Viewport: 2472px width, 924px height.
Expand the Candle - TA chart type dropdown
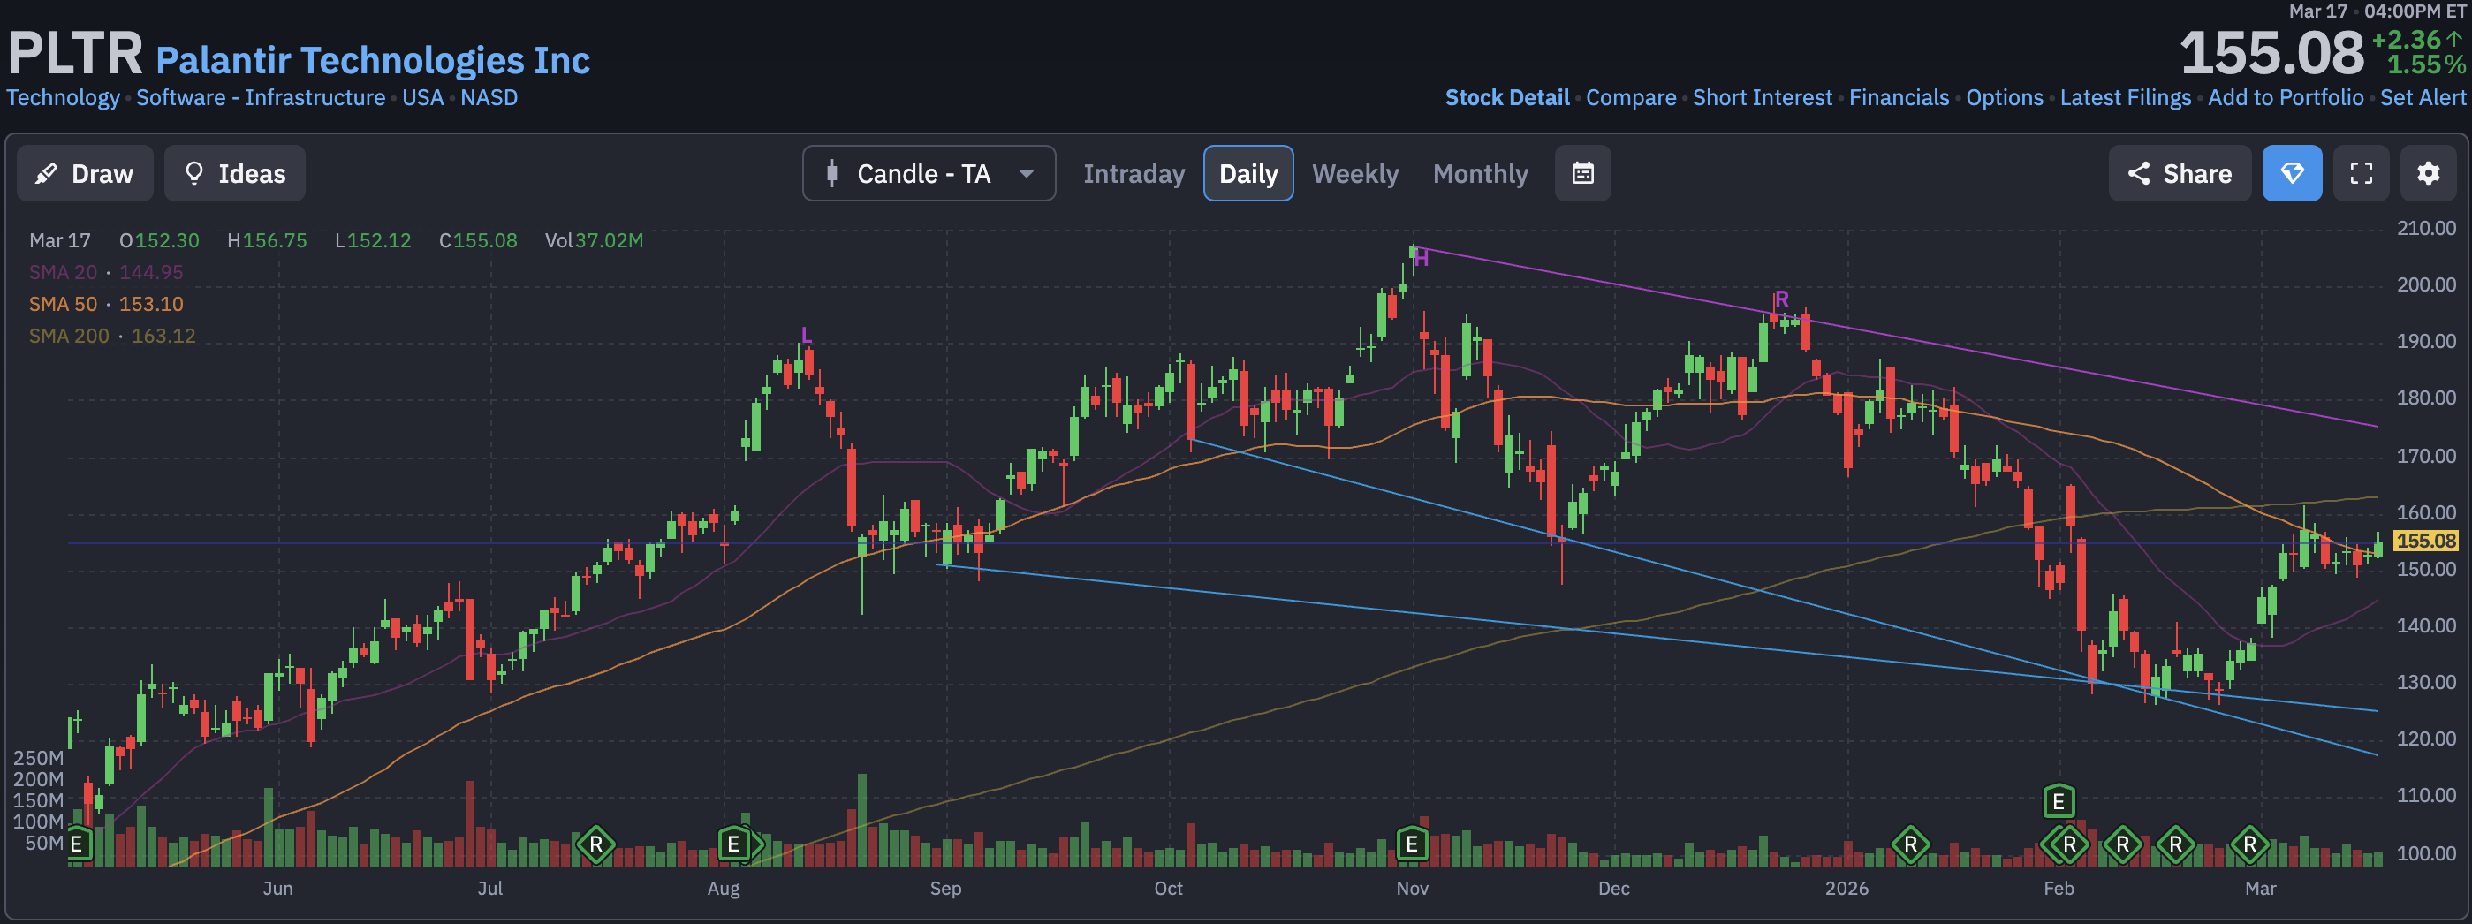pos(928,174)
